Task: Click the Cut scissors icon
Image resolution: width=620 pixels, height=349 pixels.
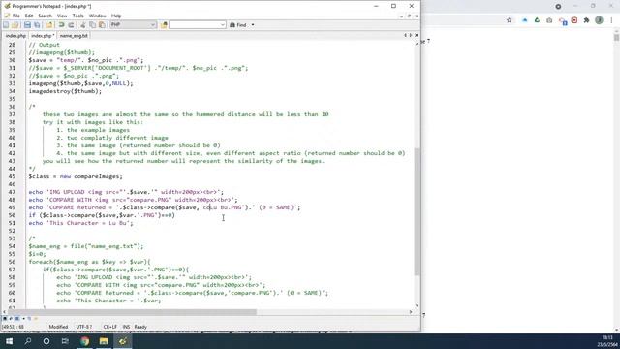Action: [x=83, y=25]
